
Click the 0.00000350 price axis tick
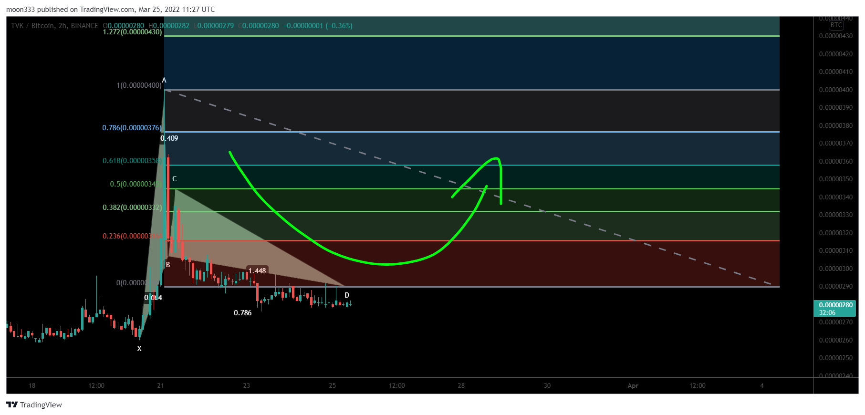[x=836, y=179]
